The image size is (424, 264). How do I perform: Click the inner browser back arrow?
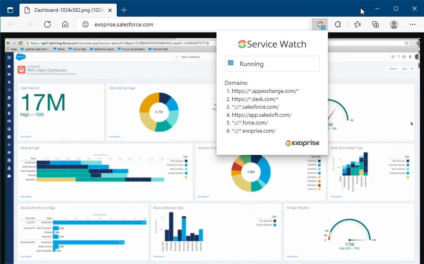pyautogui.click(x=9, y=43)
